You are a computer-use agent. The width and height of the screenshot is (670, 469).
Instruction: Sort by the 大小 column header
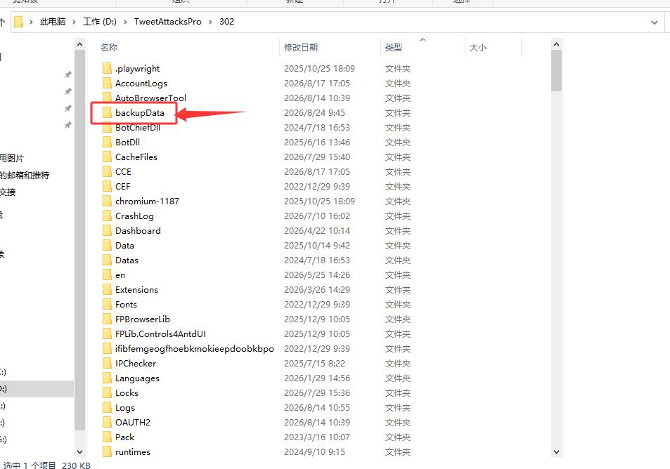477,47
